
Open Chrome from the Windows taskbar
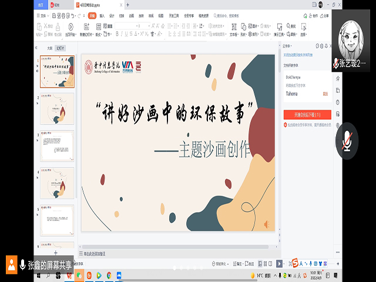[x=109, y=276]
